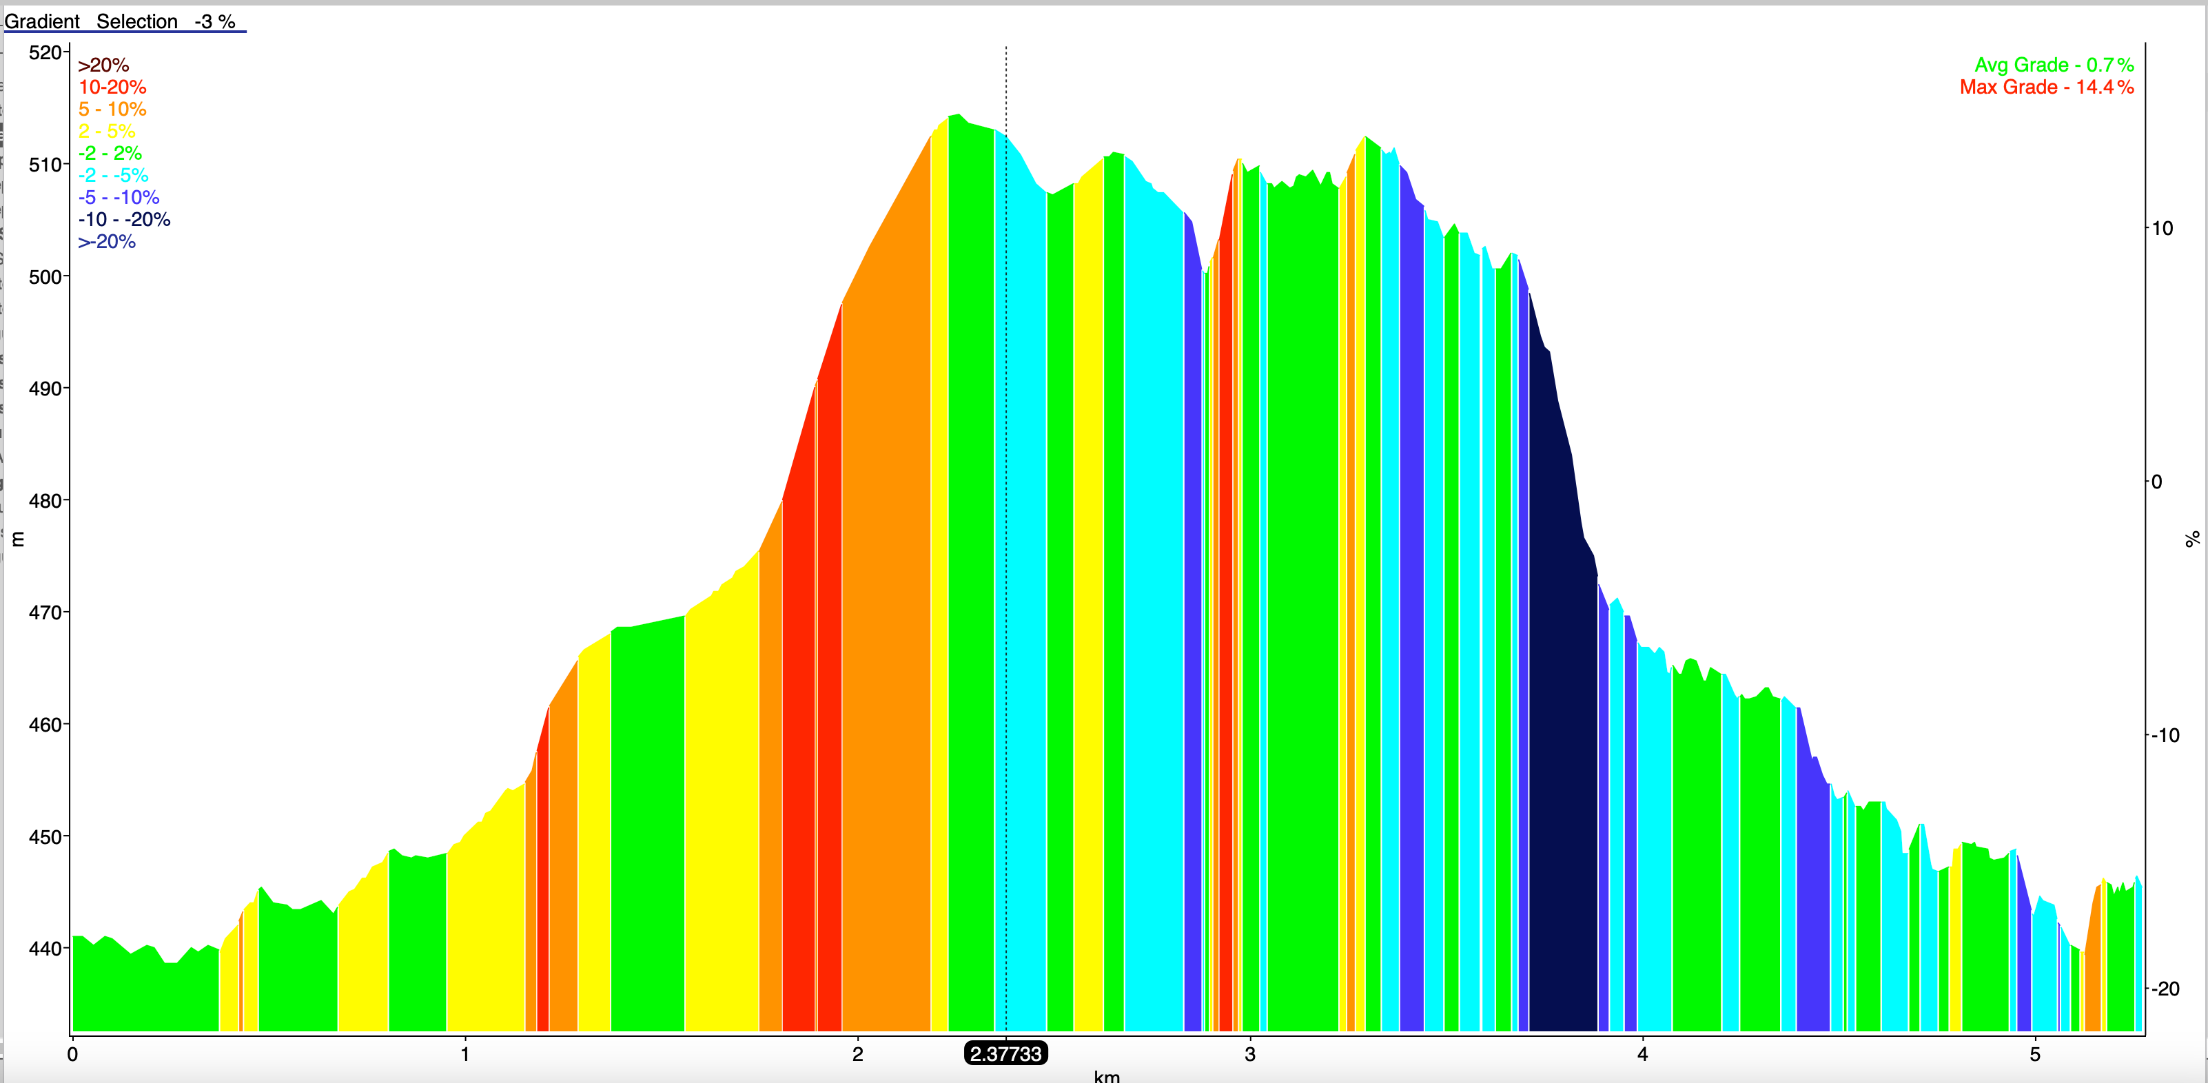
Task: Click the red 10-20% legend entry
Action: (112, 87)
